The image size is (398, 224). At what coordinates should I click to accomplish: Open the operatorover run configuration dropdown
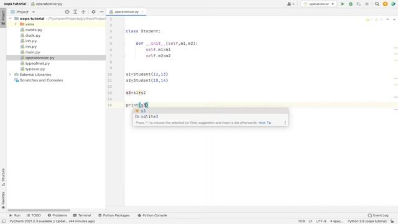[x=319, y=4]
